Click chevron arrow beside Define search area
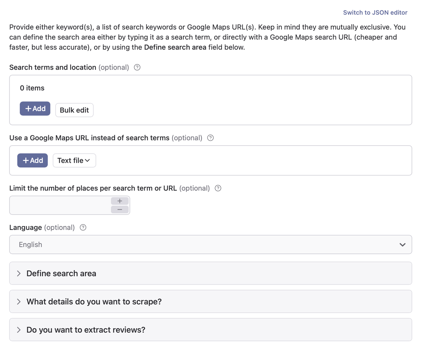 tap(19, 273)
